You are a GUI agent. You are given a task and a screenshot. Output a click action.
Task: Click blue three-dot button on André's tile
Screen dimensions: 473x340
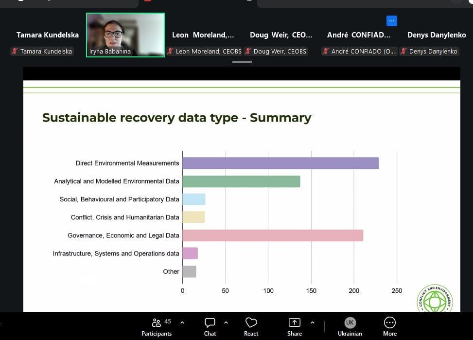pyautogui.click(x=392, y=21)
